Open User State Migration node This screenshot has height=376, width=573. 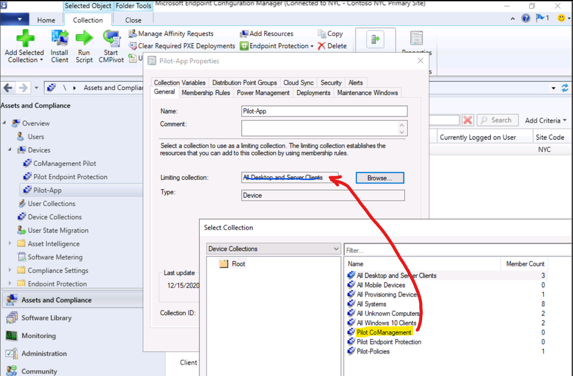pos(58,230)
